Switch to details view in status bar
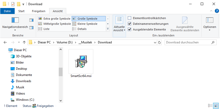Screen dimensions: 220x109 (210, 106)
